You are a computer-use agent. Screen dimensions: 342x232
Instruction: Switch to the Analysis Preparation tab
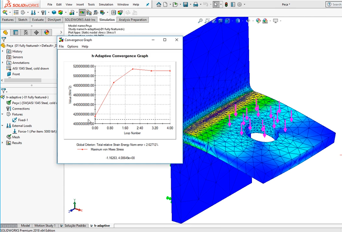(x=133, y=20)
